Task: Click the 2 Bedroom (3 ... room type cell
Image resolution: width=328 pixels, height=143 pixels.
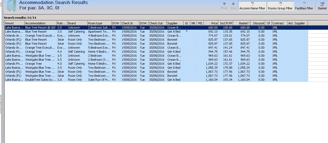Action: click(x=99, y=60)
